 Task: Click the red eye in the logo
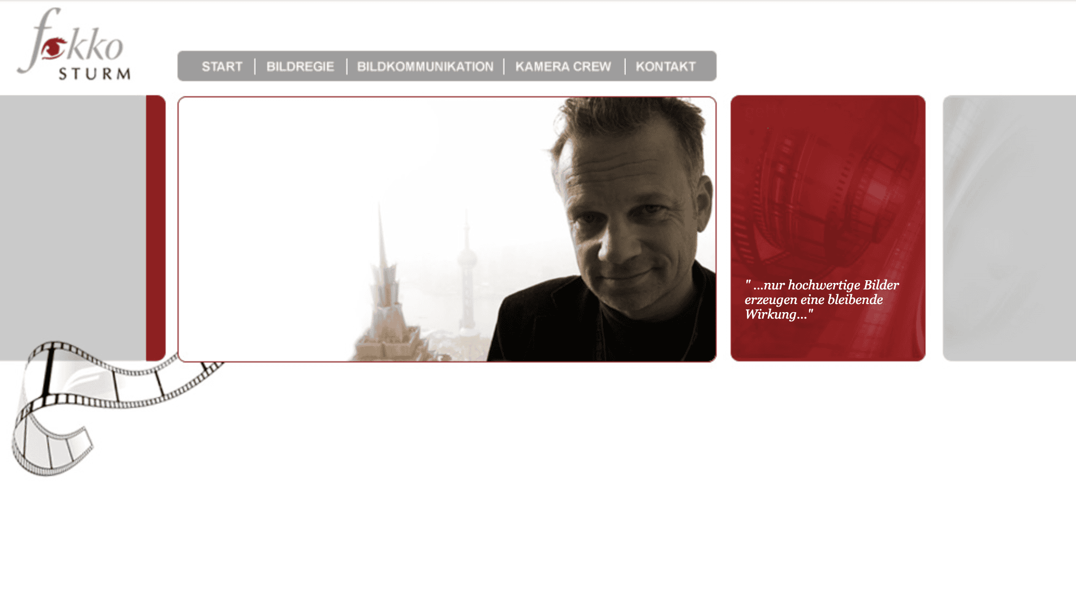point(54,49)
